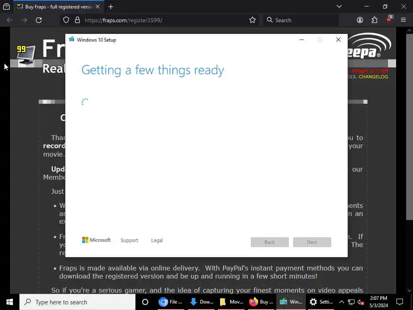Click the Firefox page scrollbar
The image size is (413, 310).
click(x=410, y=126)
